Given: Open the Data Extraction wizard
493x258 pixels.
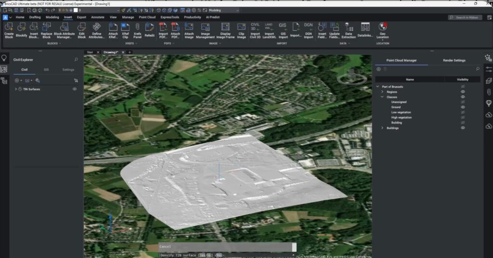Looking at the screenshot, I should (349, 30).
